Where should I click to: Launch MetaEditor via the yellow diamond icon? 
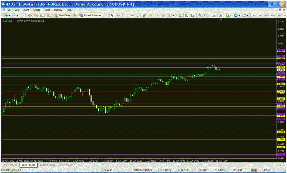(75, 16)
